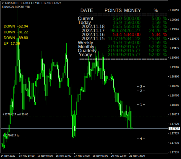Click the Quarterly row label
Viewport: 181px width, 159px height.
coord(87,51)
